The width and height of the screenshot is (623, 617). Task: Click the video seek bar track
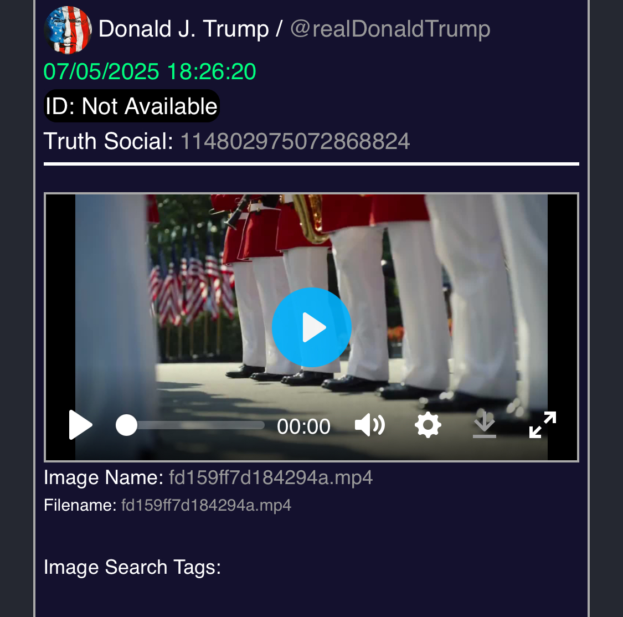190,425
